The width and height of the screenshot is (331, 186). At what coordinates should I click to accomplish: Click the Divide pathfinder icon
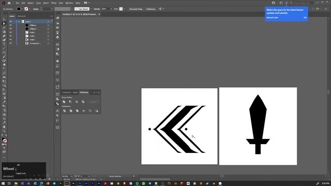64,111
